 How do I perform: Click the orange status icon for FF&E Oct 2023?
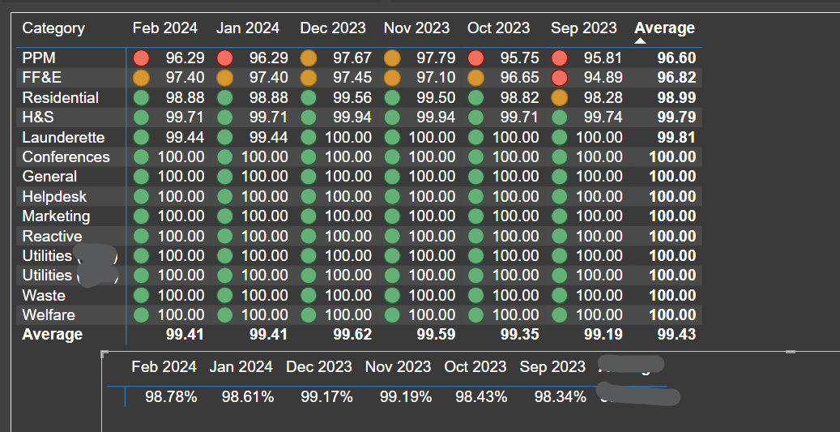tap(475, 78)
